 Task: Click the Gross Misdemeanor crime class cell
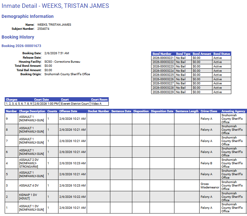coord(210,186)
